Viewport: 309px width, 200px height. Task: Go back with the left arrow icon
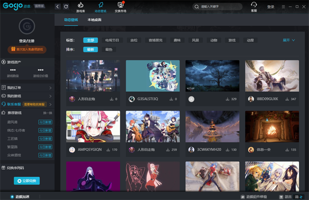(x=57, y=7)
